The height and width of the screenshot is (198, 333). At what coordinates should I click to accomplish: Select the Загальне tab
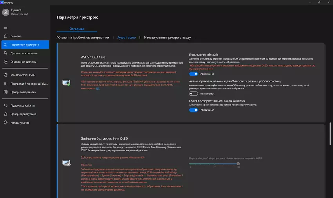point(77,29)
